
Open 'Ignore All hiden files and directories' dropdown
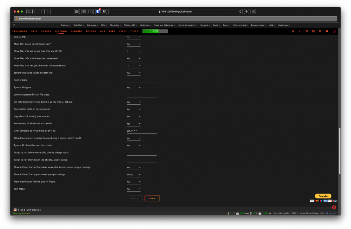(134, 145)
